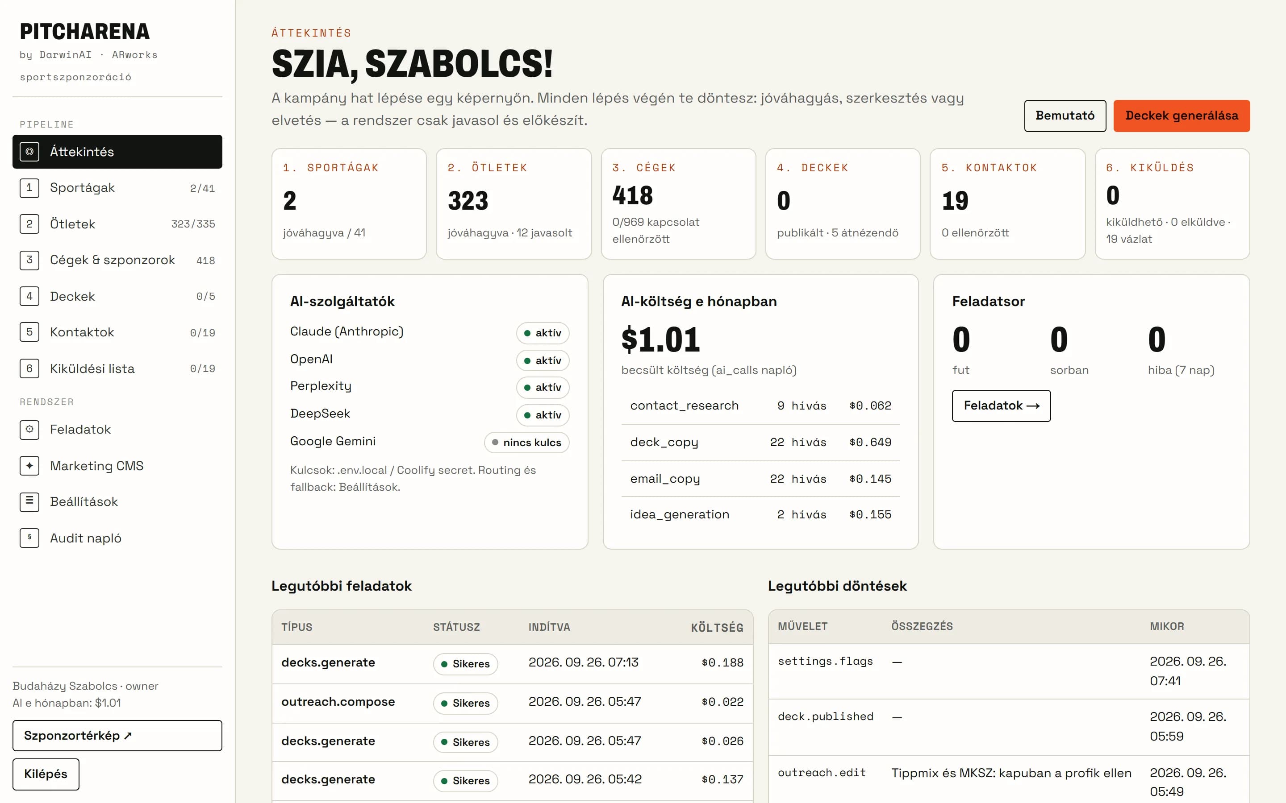Open the 1. Sportágak summary card
Viewport: 1286px width, 803px height.
[x=349, y=204]
